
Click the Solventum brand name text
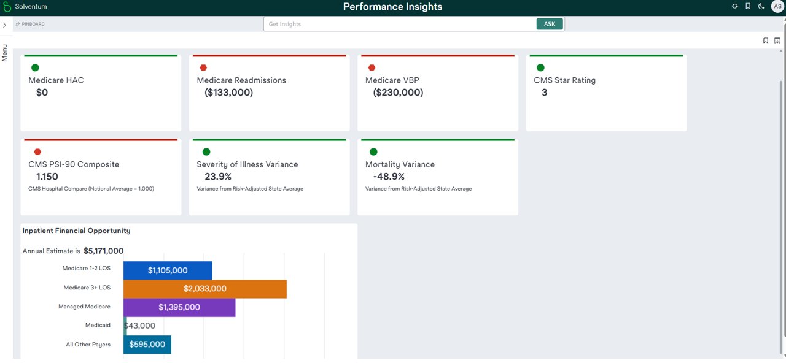(31, 6)
